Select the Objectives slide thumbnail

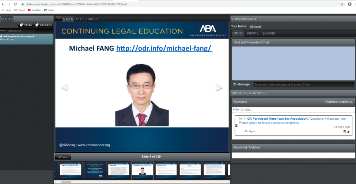pos(166,170)
